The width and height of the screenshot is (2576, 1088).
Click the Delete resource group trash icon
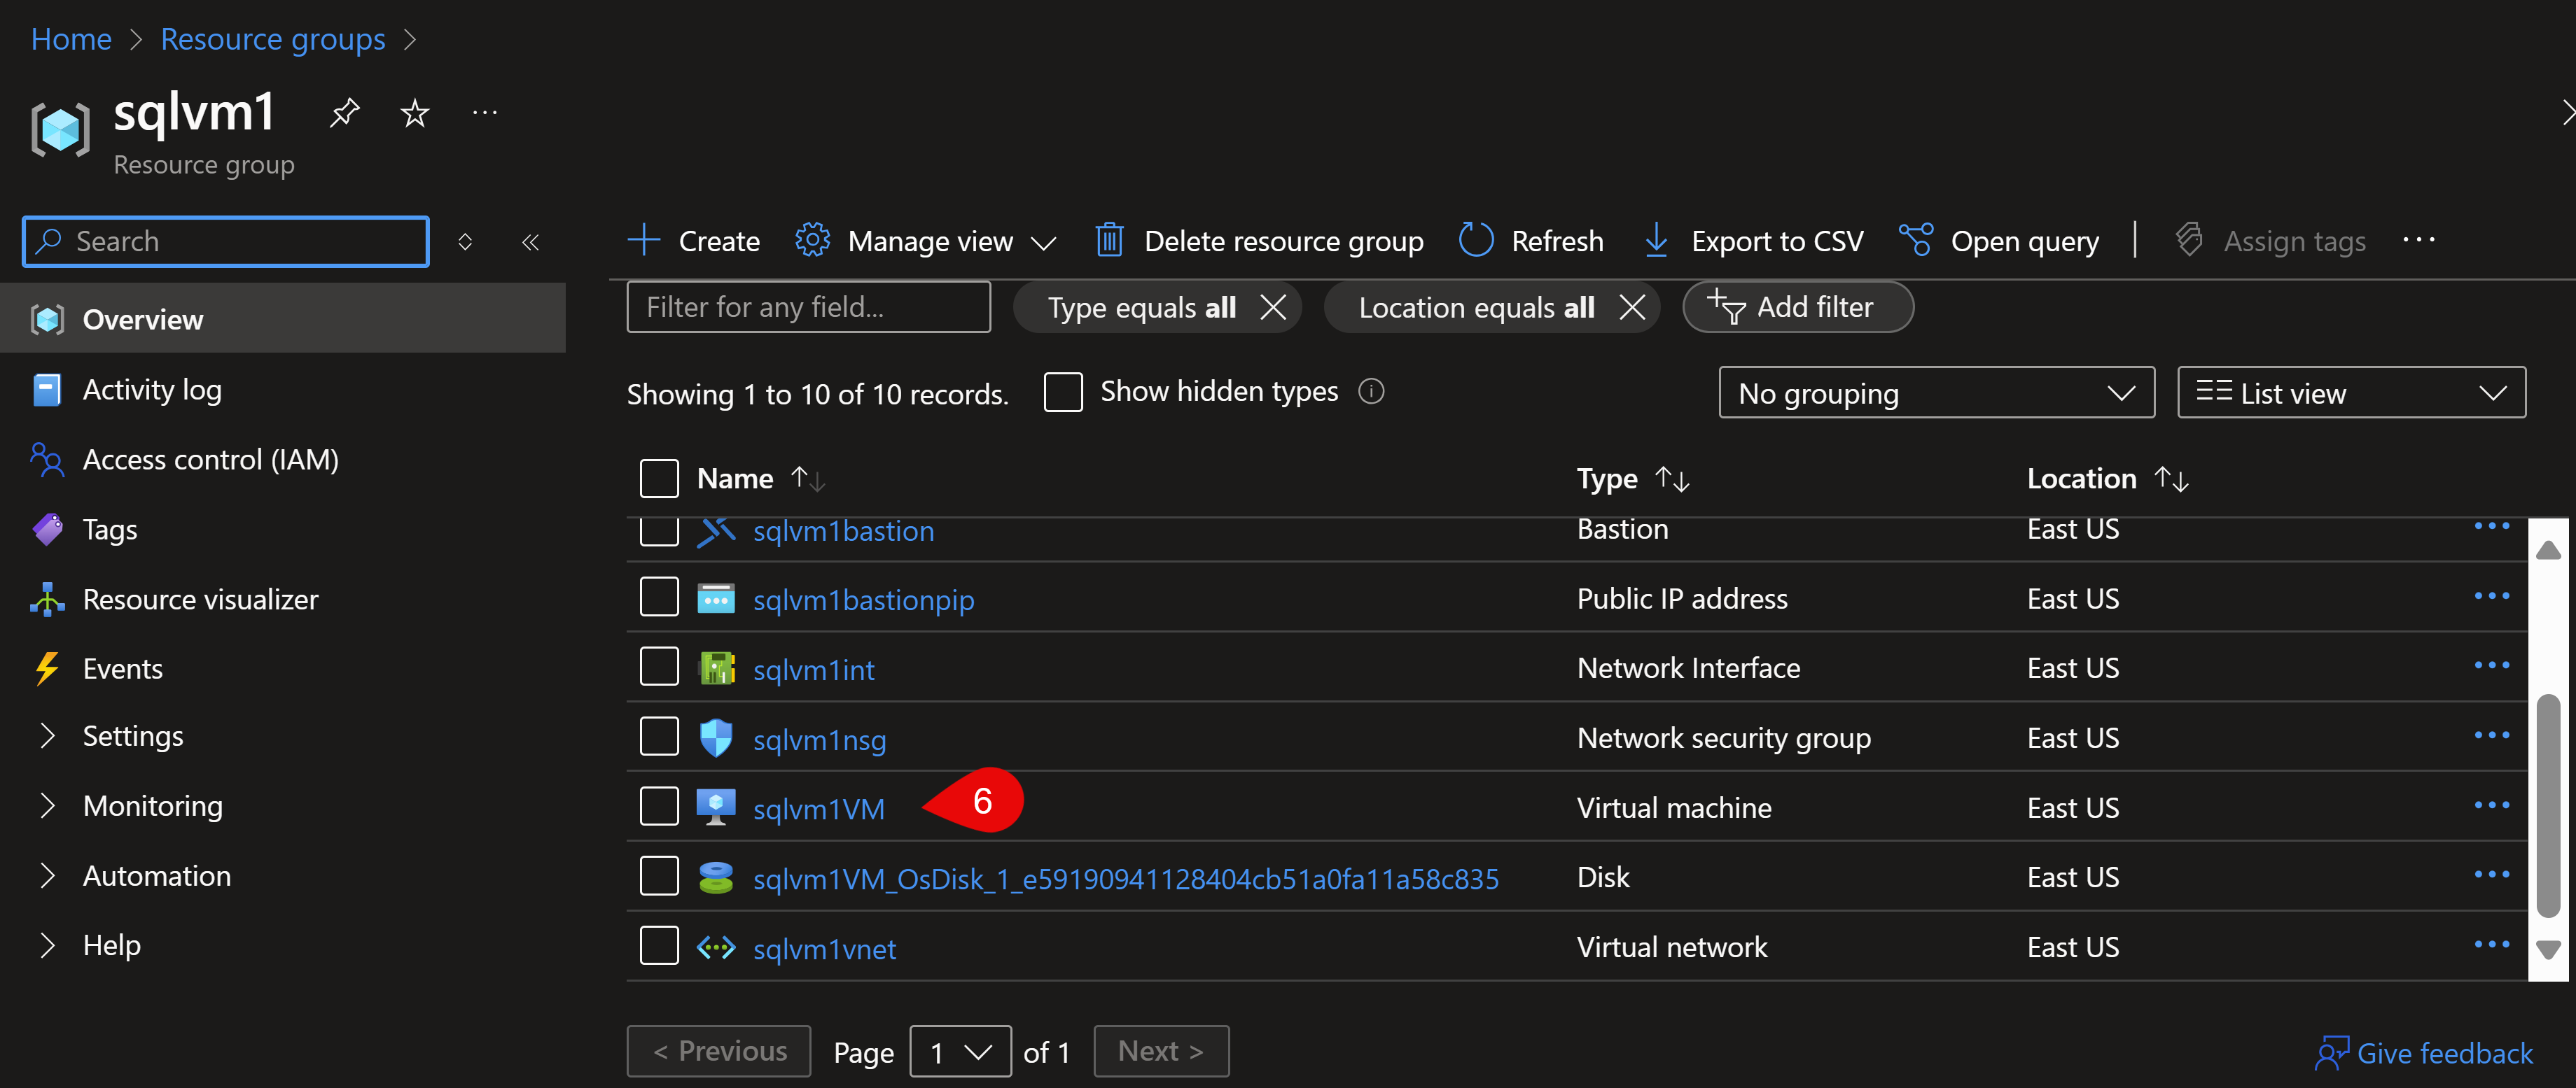1109,241
